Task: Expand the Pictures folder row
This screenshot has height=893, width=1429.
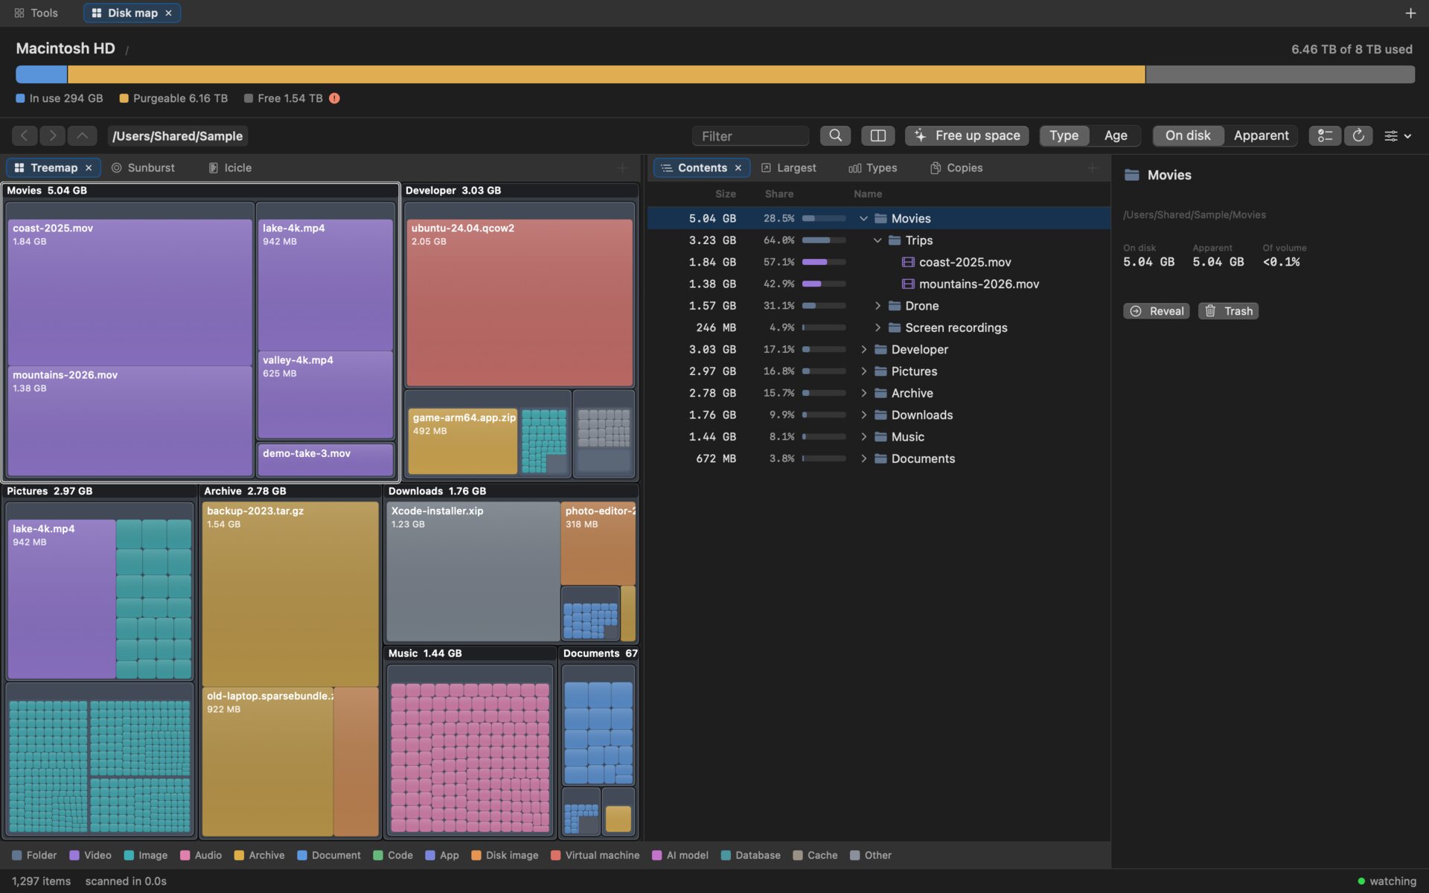Action: [x=863, y=371]
